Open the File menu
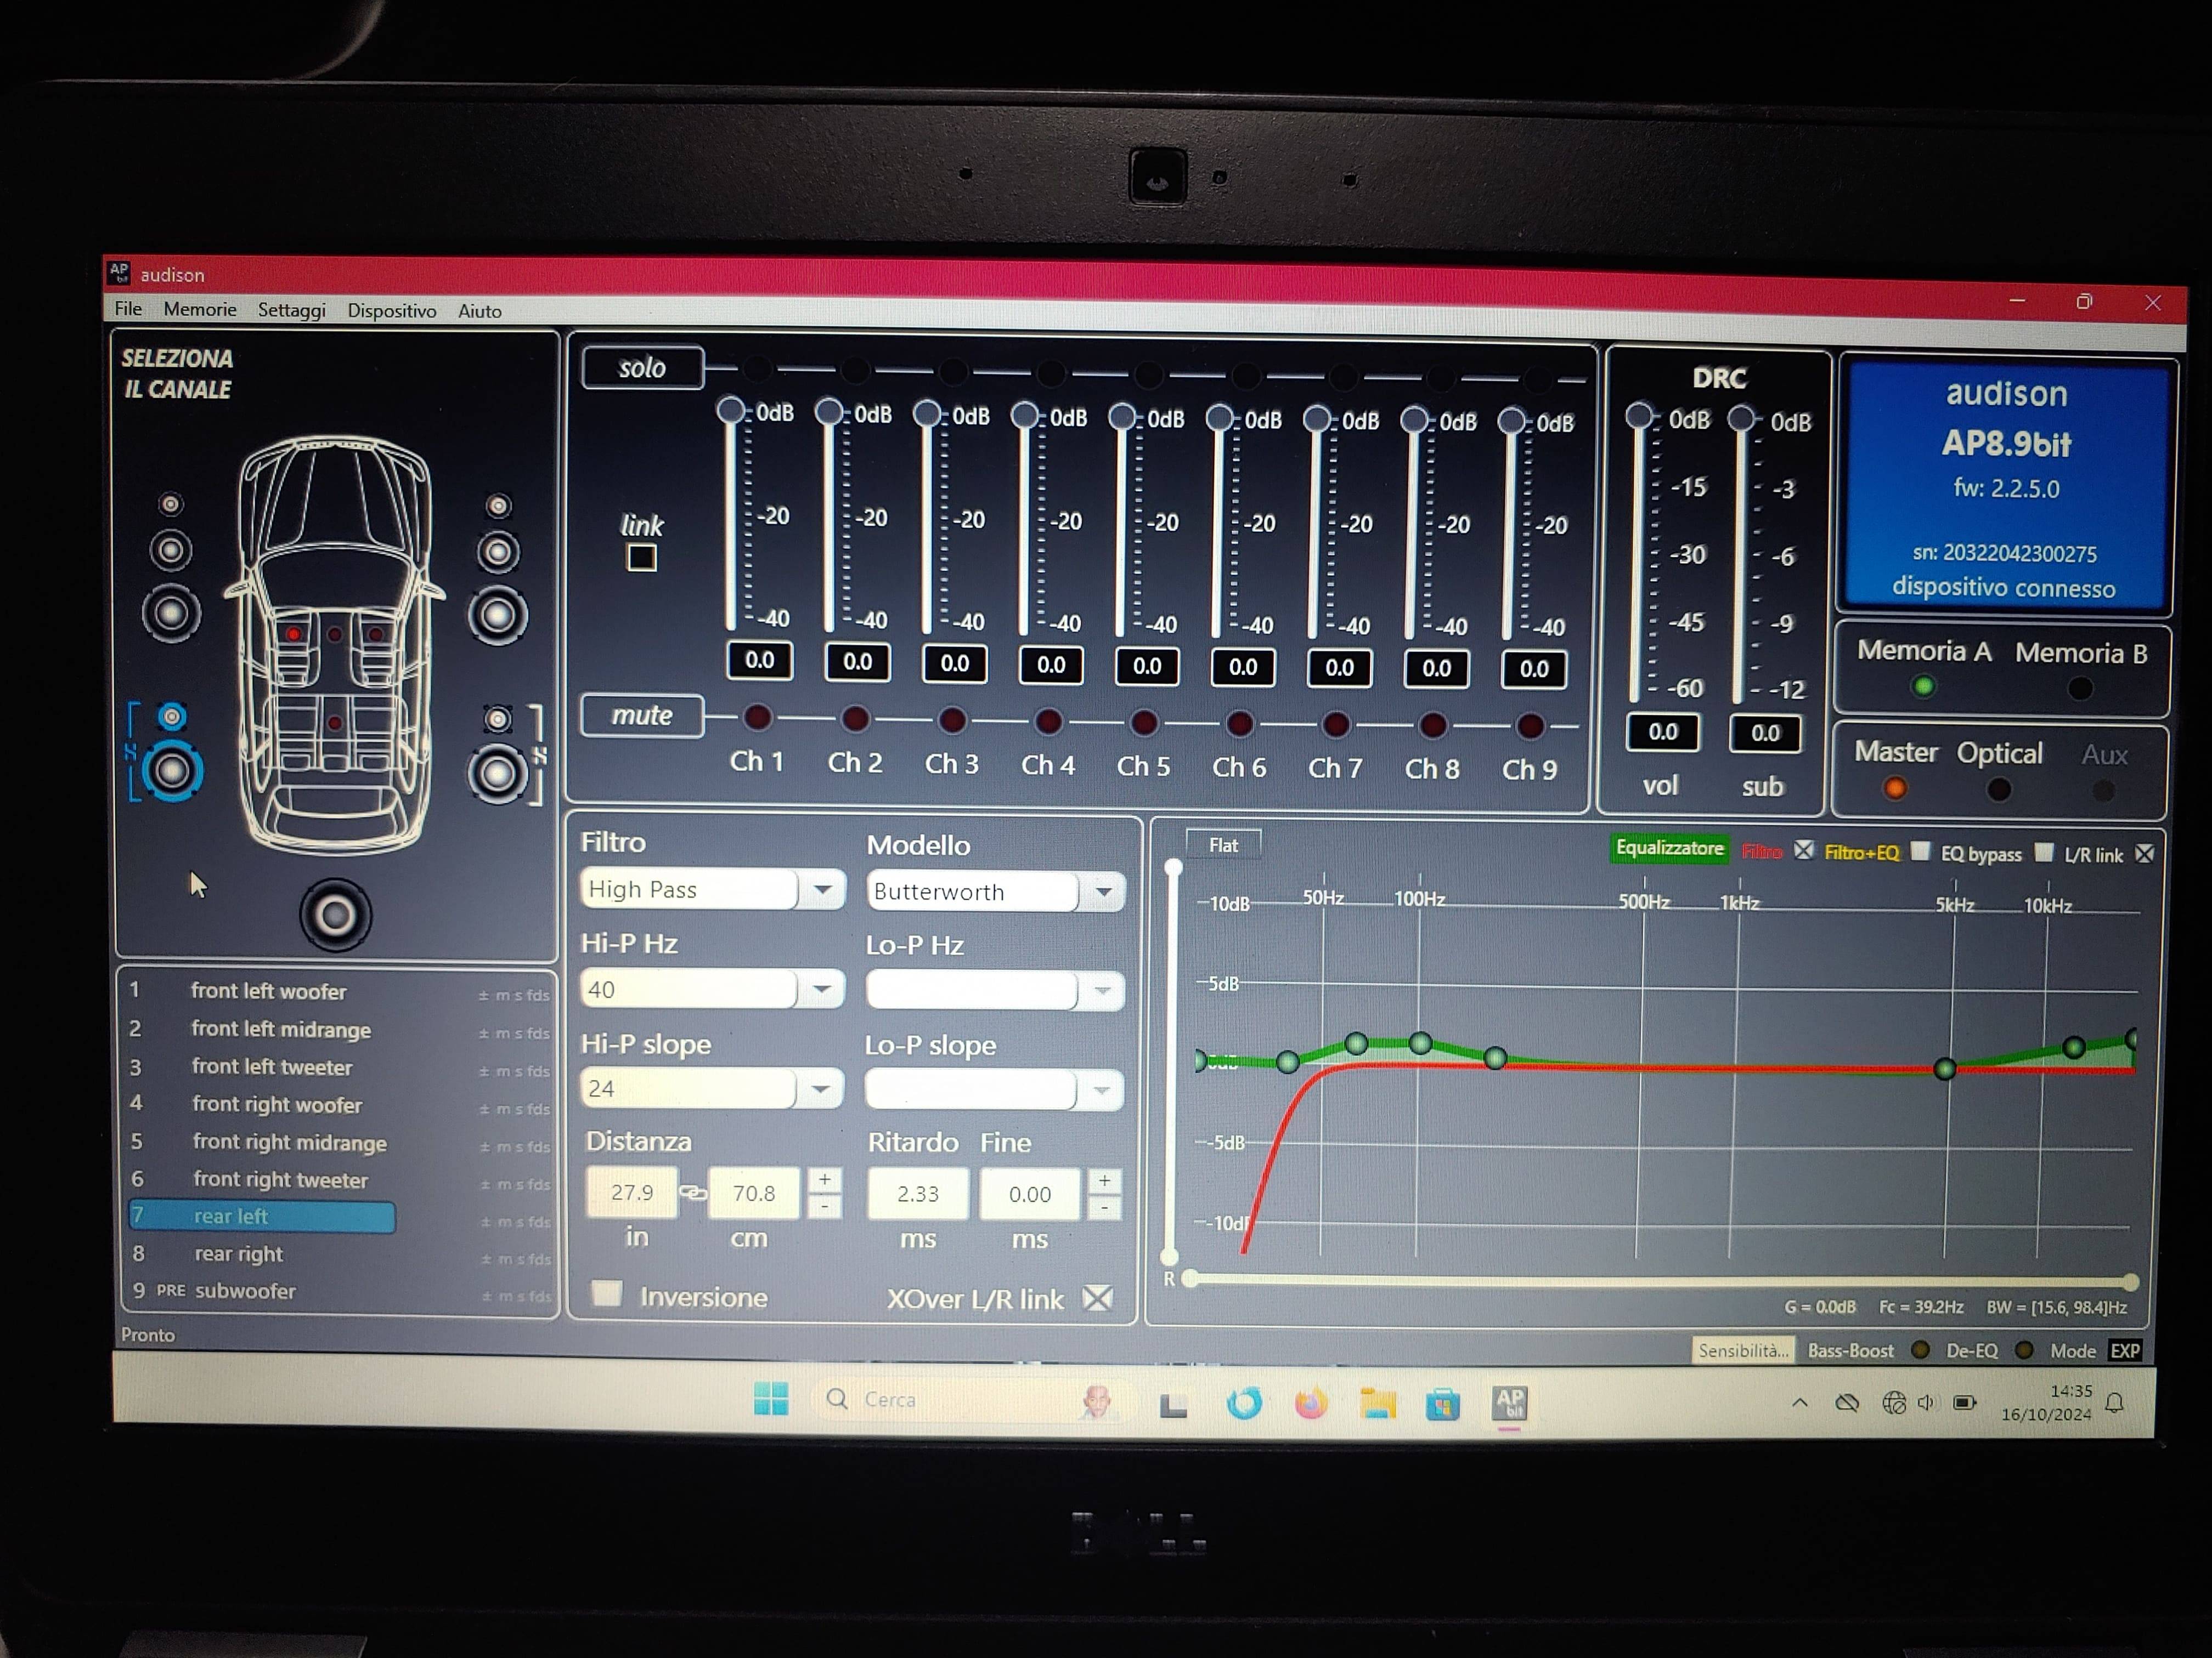Viewport: 2212px width, 1658px height. (128, 309)
